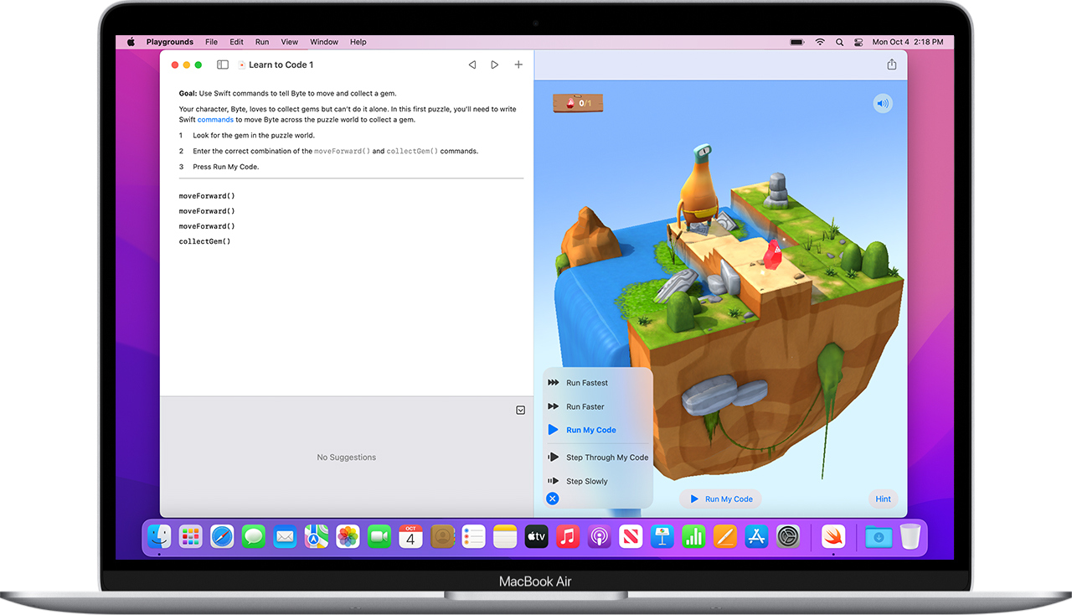The height and width of the screenshot is (615, 1072).
Task: Open Reminders from the Dock
Action: [x=473, y=536]
